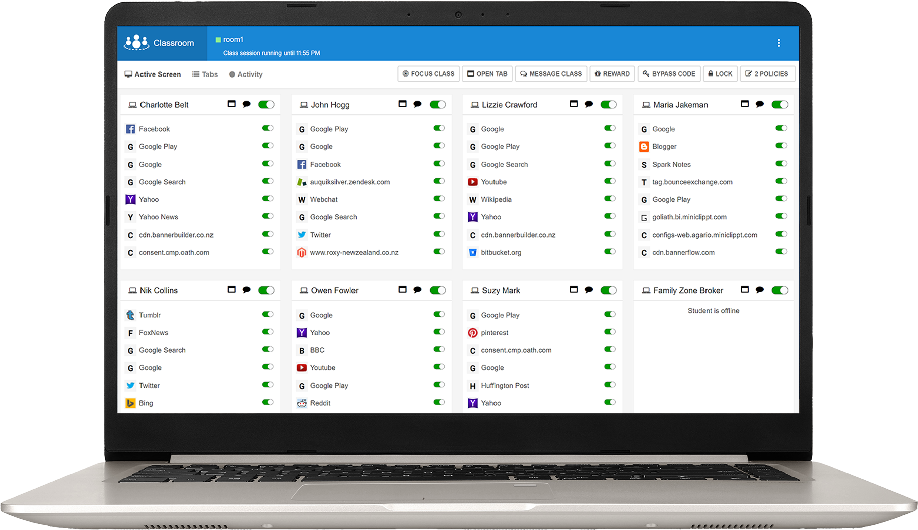
Task: Turn off Wikipedia for Lizzie Crawford
Action: coord(610,198)
